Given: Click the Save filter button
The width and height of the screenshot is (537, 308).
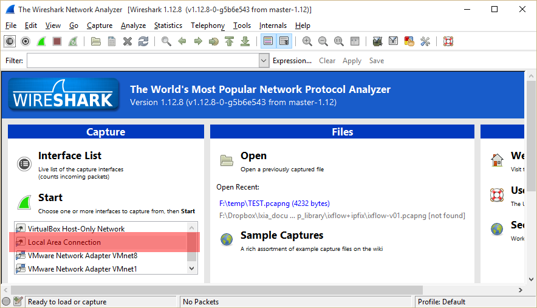Looking at the screenshot, I should coord(377,61).
